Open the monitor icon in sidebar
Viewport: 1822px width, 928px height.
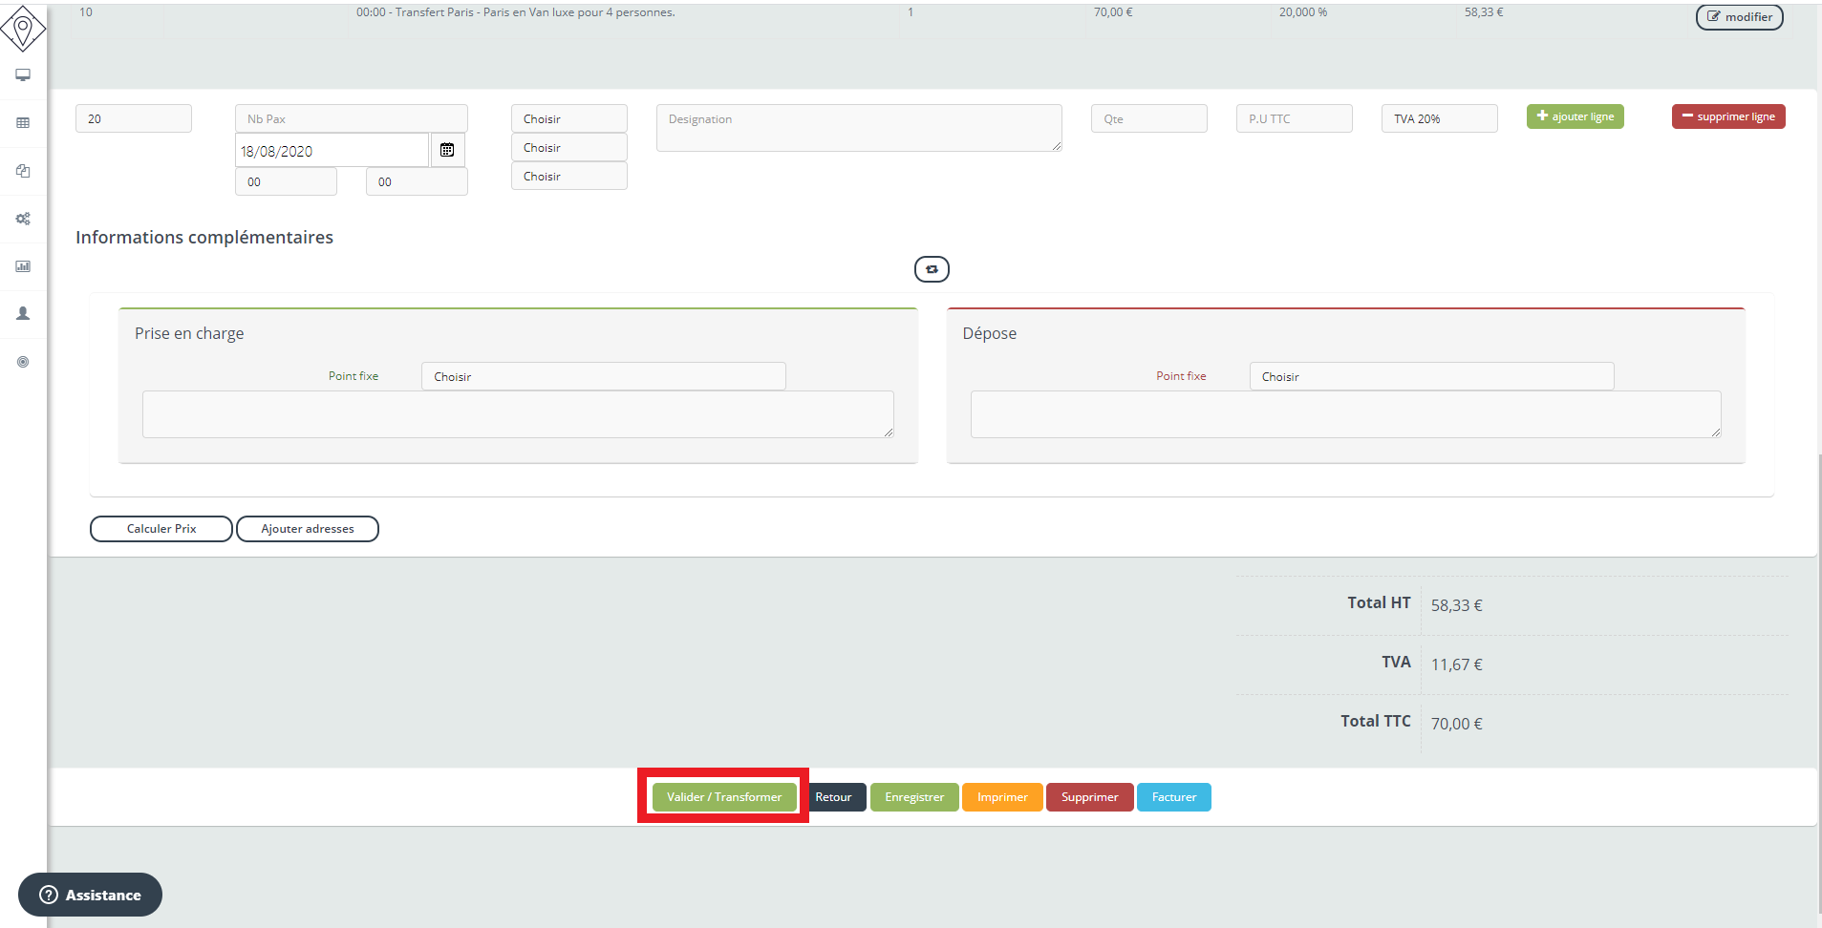23,75
